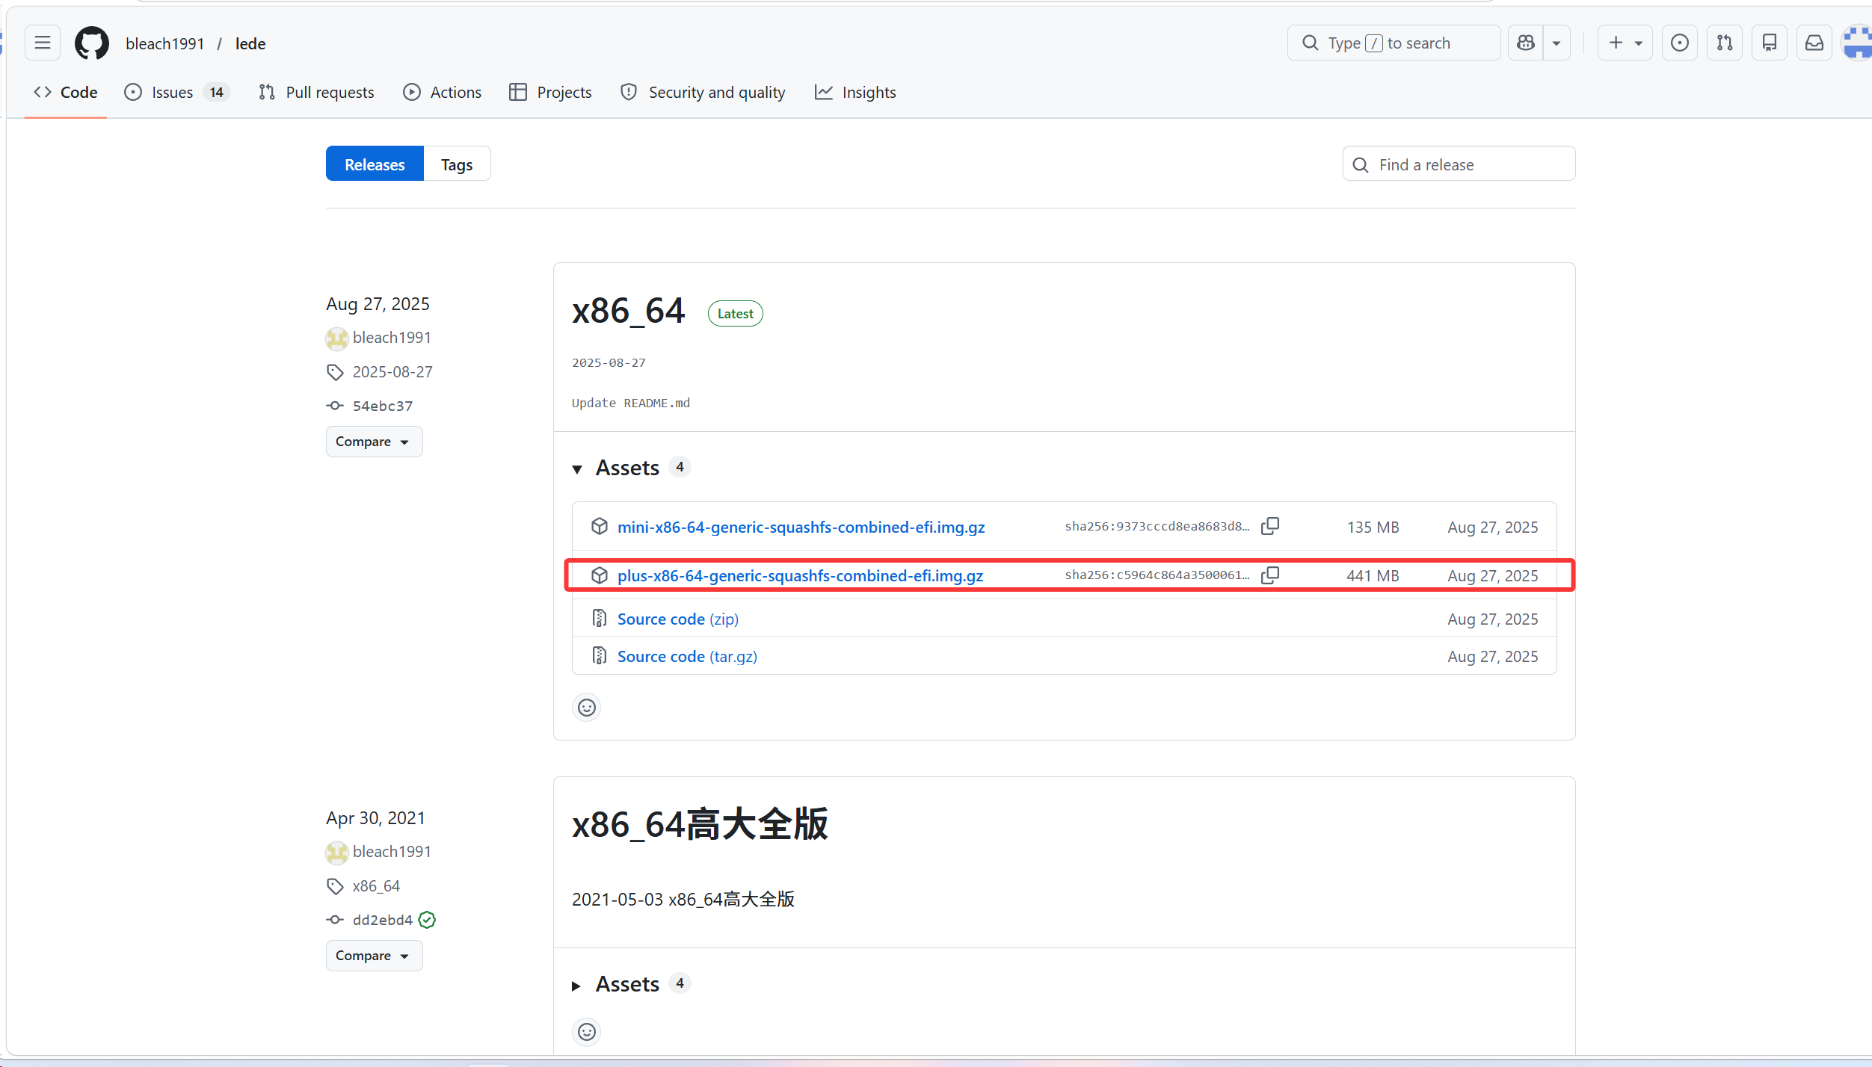Open the Issues shortcut icon in header

tap(1679, 43)
